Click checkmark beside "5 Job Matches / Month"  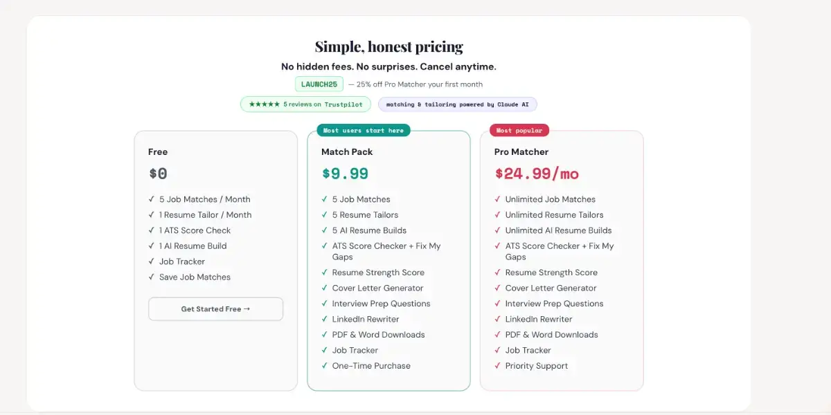[152, 199]
